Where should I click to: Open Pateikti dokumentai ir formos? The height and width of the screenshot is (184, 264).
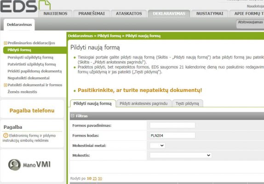tap(35, 85)
